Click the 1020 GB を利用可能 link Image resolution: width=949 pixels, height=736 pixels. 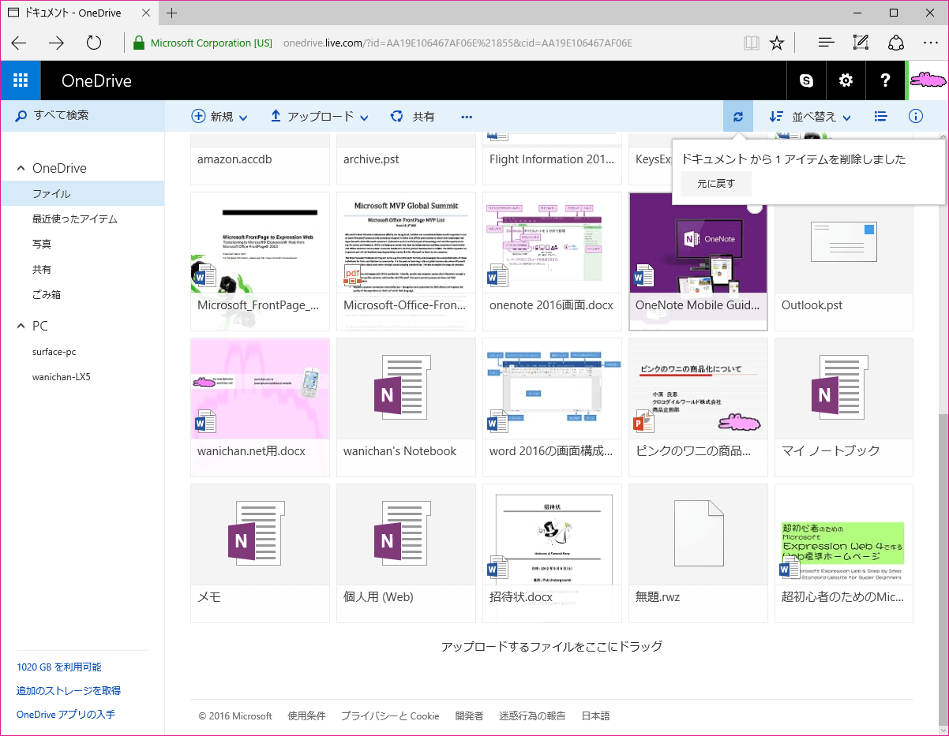59,667
